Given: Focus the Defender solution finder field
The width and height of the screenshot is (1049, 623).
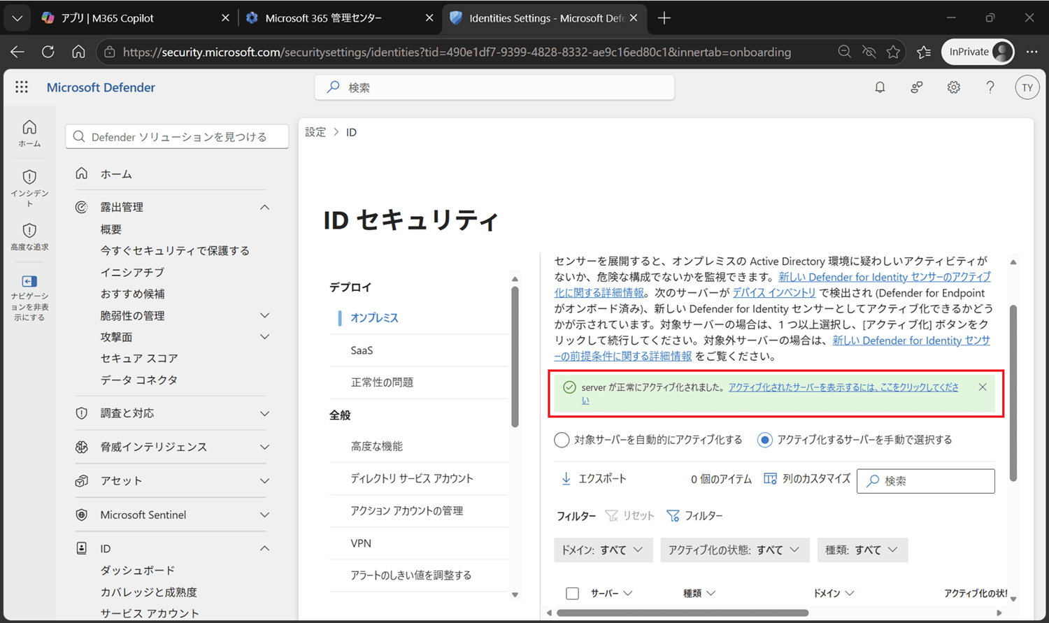Looking at the screenshot, I should coord(177,137).
